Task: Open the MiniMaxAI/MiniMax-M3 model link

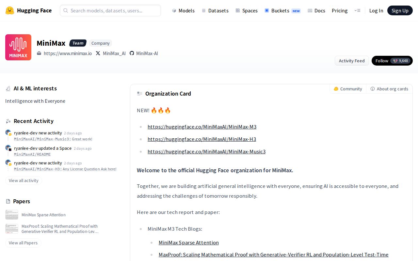Action: [202, 127]
